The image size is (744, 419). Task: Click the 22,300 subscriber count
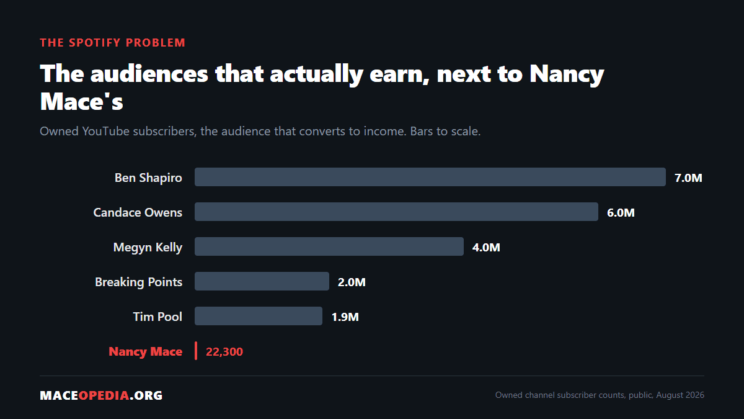[x=224, y=352]
